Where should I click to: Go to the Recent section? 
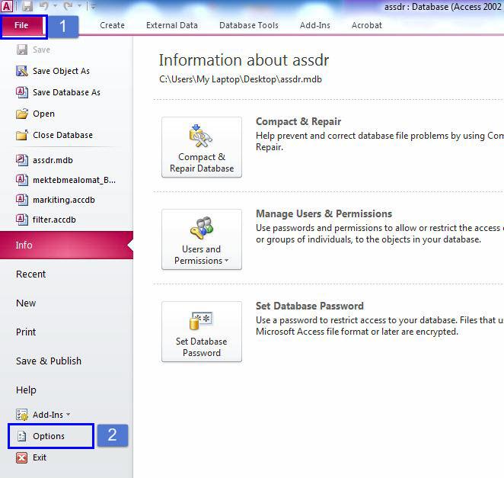coord(31,274)
